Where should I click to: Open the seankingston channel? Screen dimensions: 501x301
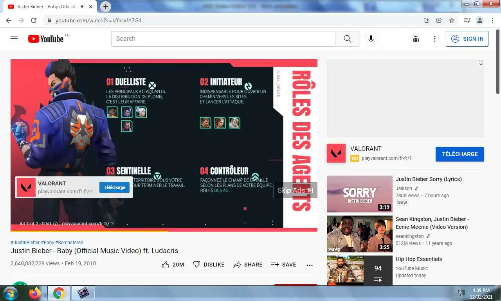point(409,236)
